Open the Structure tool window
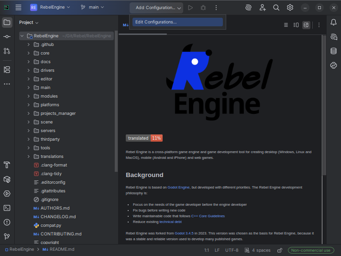Screen dimensions: 341x256 (7, 69)
